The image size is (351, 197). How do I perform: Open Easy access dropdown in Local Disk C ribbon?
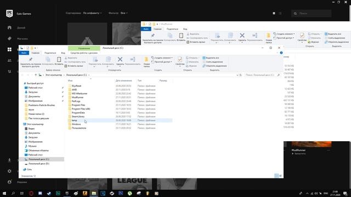[162, 62]
